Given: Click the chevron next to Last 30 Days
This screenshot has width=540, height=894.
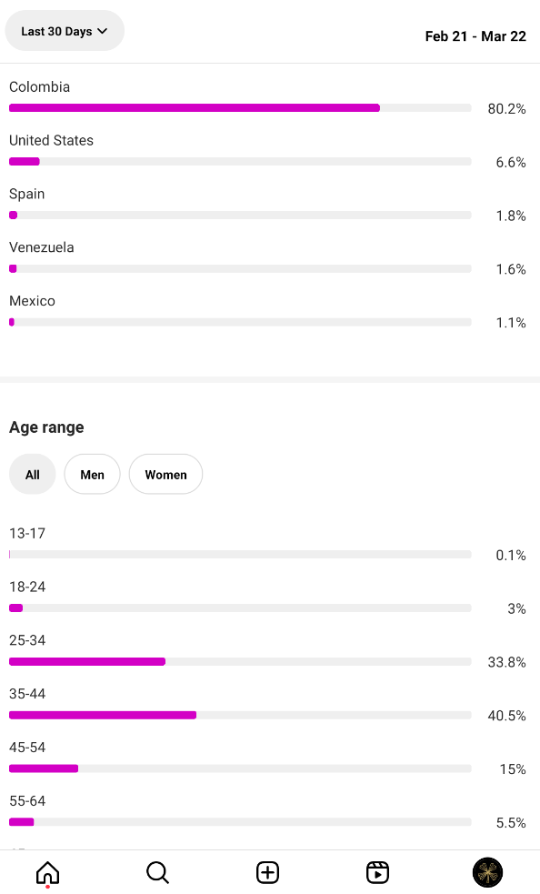Looking at the screenshot, I should [x=102, y=31].
